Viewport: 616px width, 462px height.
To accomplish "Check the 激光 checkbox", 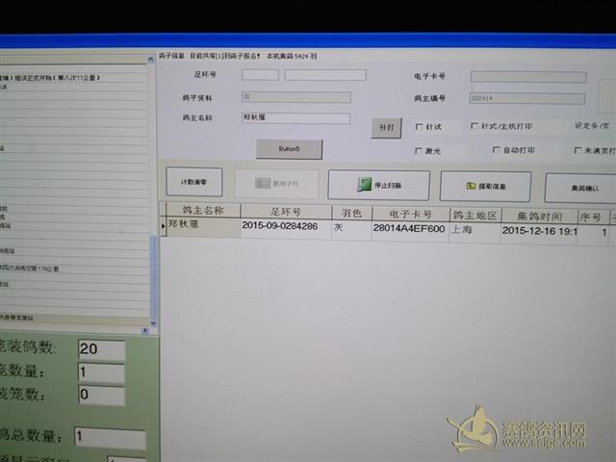I will click(419, 151).
